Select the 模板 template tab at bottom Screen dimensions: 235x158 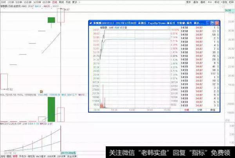tap(9, 156)
